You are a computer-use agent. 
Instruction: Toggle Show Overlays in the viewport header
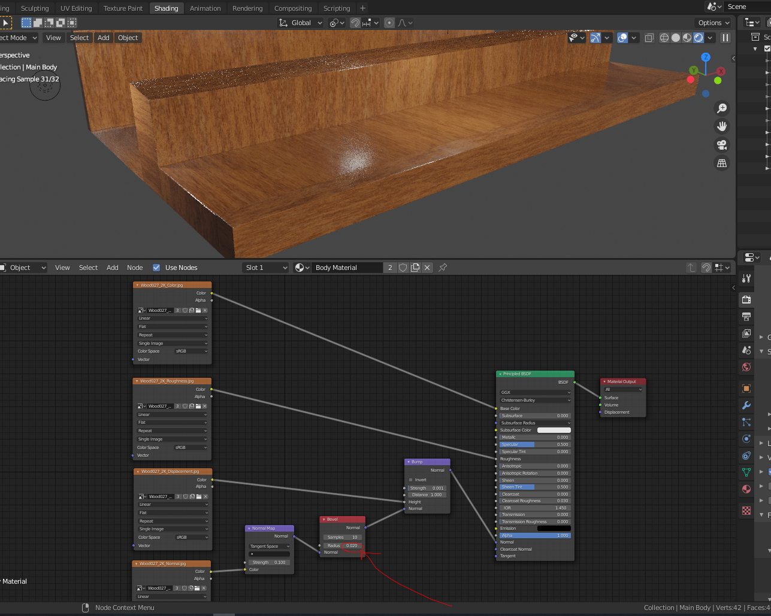(x=622, y=38)
